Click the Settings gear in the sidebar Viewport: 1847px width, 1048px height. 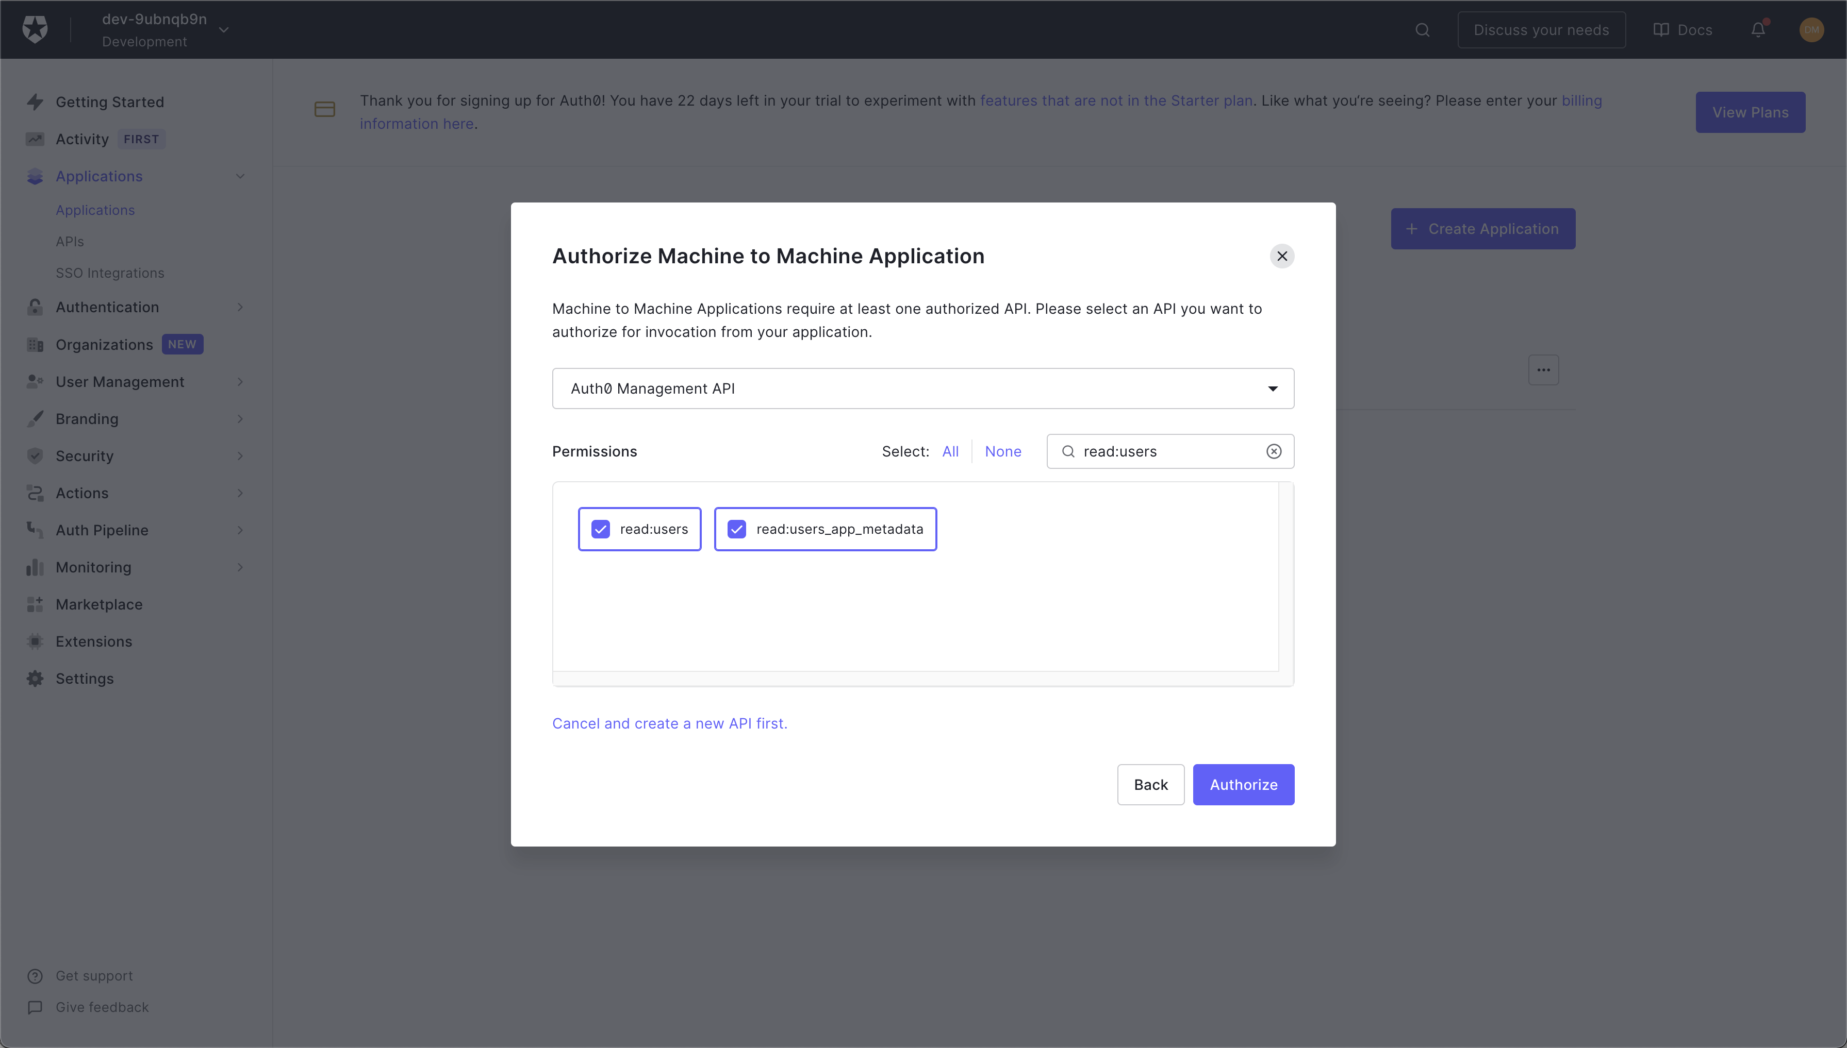[35, 679]
